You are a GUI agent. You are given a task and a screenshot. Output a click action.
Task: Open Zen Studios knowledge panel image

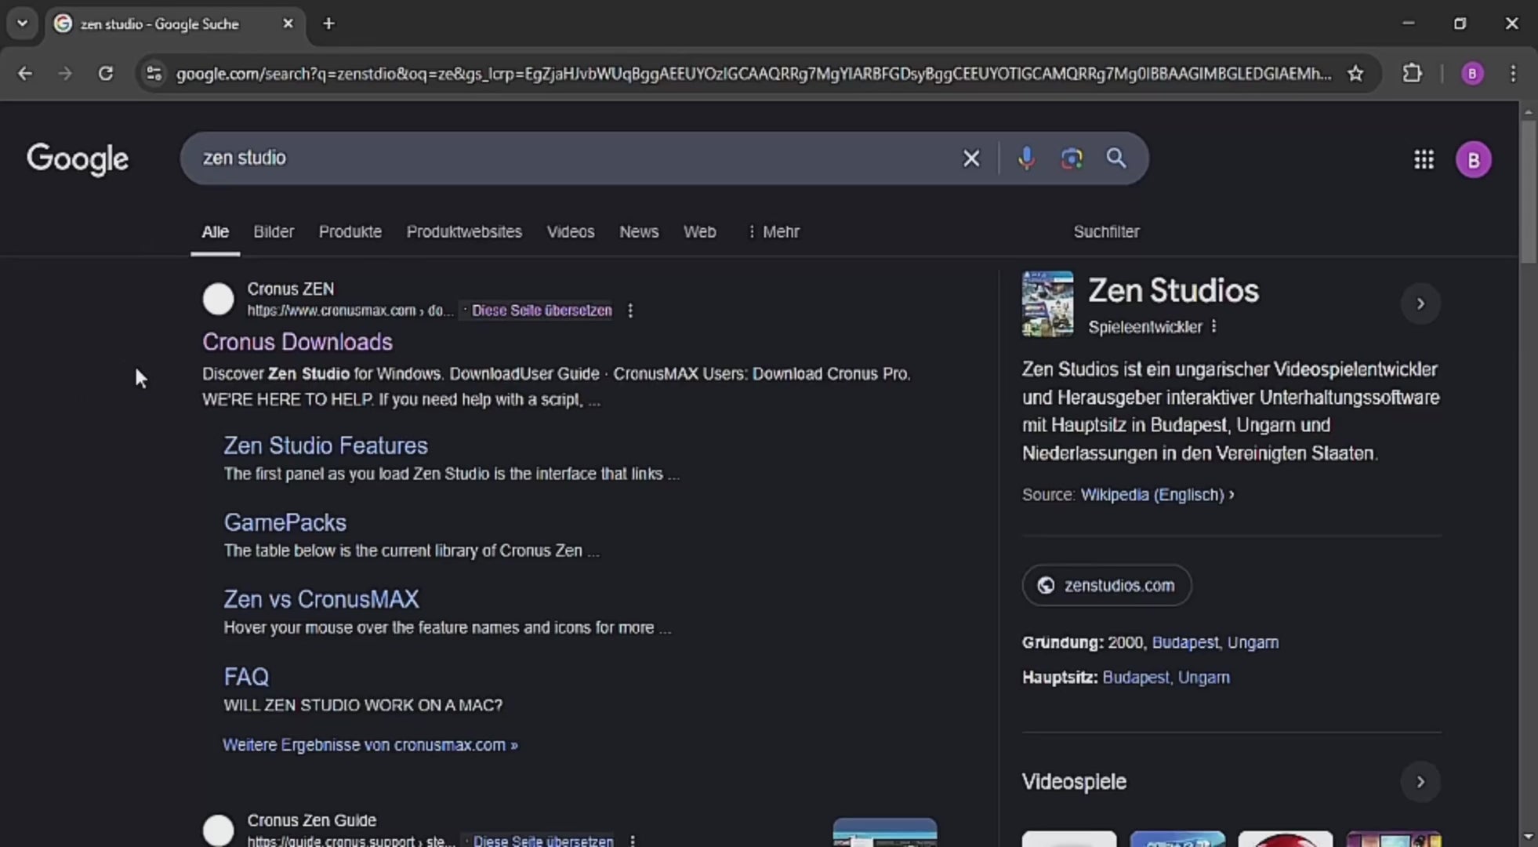[x=1047, y=304]
